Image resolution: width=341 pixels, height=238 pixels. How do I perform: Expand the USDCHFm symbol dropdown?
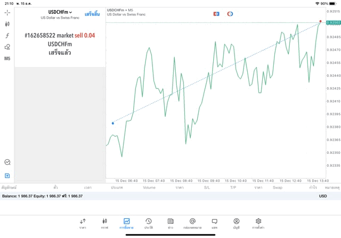[x=60, y=12]
